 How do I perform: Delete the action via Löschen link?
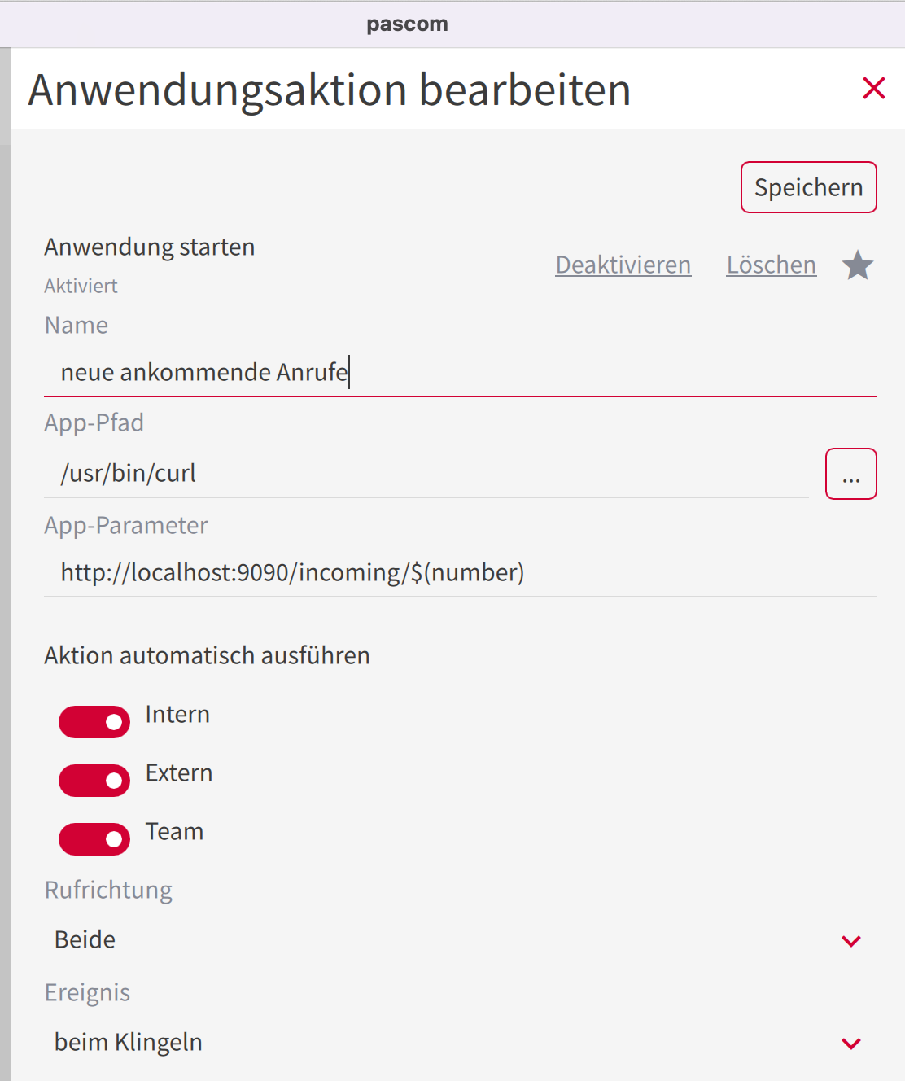772,265
